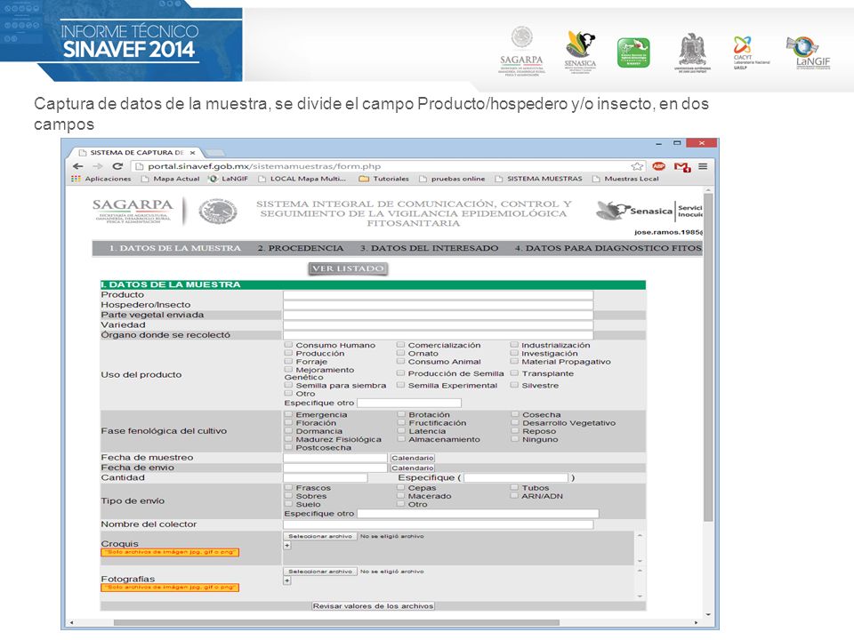This screenshot has height=640, width=854.
Task: Click the Senasica logo in the page header
Action: click(x=634, y=210)
